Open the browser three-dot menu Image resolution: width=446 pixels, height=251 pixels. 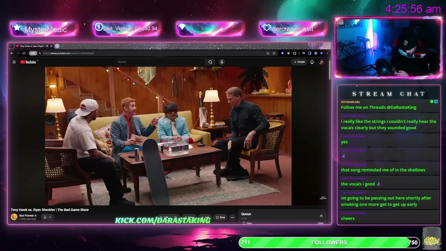pyautogui.click(x=327, y=53)
